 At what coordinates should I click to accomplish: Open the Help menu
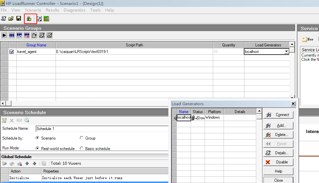(x=109, y=10)
